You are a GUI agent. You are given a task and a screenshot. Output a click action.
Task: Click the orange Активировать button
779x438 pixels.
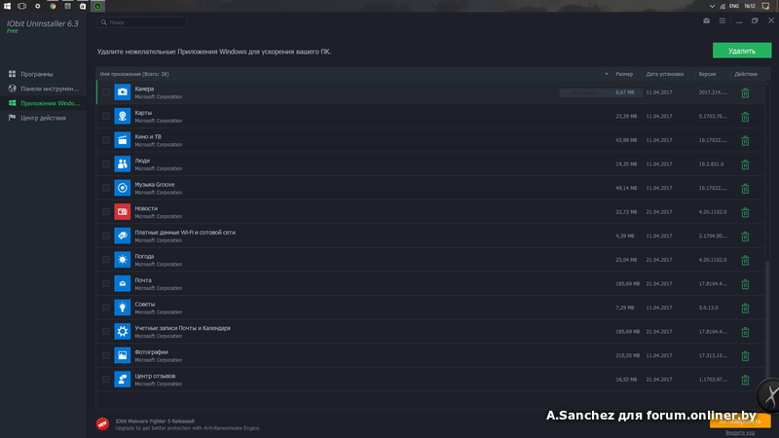click(740, 421)
